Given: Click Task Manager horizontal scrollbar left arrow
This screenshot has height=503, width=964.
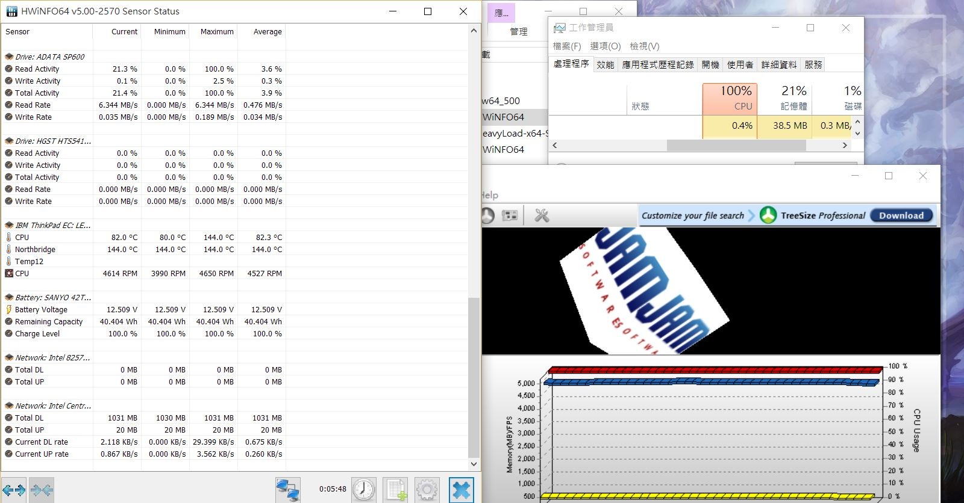Looking at the screenshot, I should point(554,145).
